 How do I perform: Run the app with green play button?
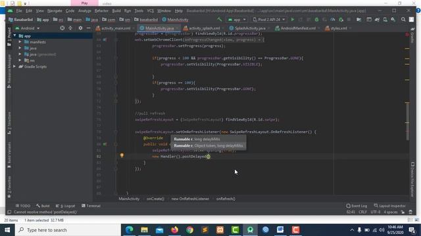[x=293, y=20]
